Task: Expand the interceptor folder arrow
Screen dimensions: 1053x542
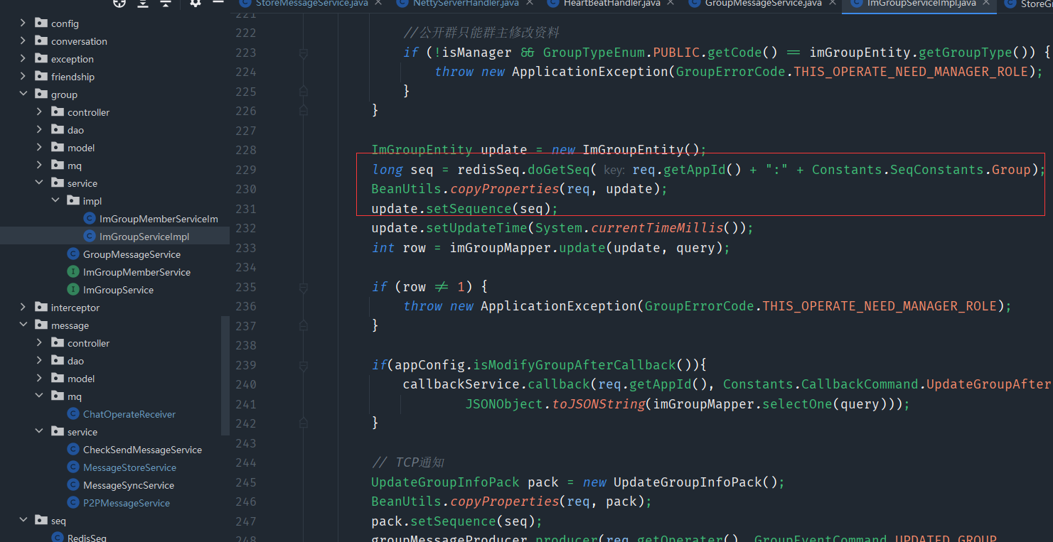Action: coord(23,308)
